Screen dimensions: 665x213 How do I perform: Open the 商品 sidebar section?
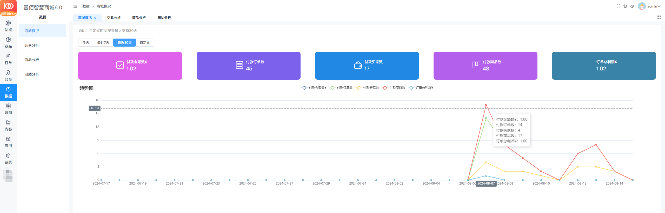(8, 43)
